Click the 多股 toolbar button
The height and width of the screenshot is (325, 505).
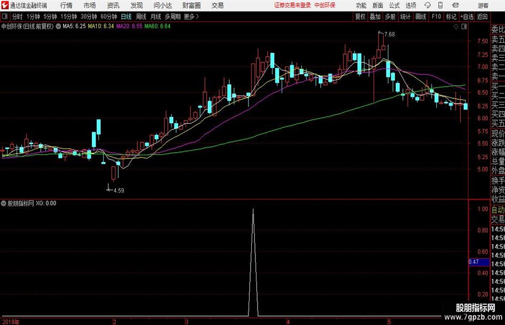click(x=390, y=17)
